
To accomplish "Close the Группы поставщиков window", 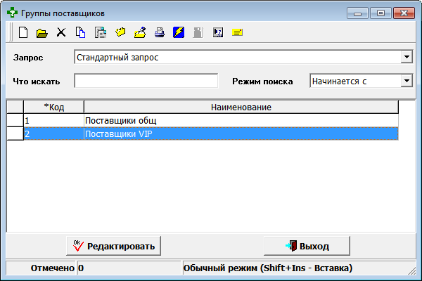I will [x=404, y=13].
